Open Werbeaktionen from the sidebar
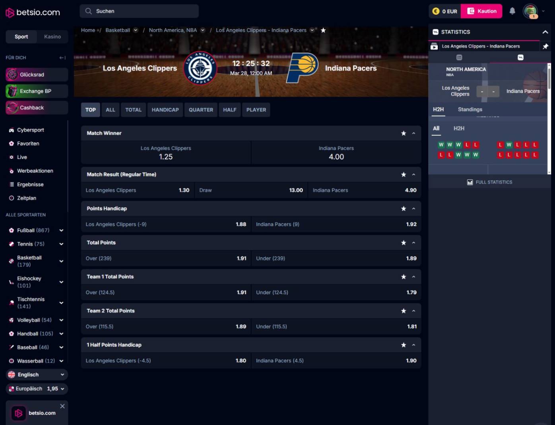The image size is (555, 425). [x=11, y=171]
